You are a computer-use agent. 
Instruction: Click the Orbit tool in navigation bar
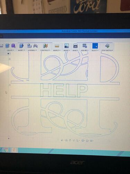(x=62, y=140)
